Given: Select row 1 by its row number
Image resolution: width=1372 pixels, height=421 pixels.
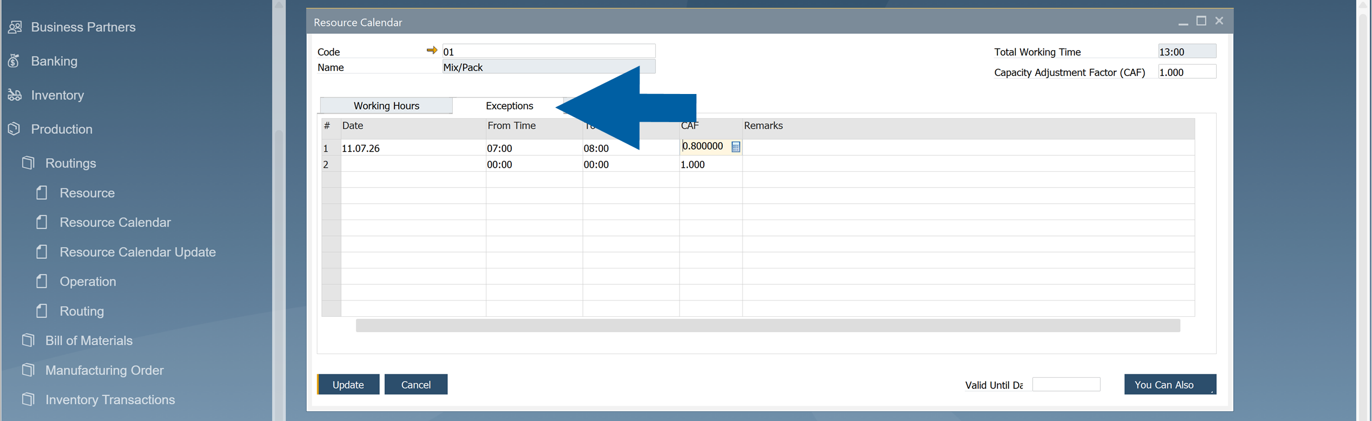Looking at the screenshot, I should tap(331, 148).
